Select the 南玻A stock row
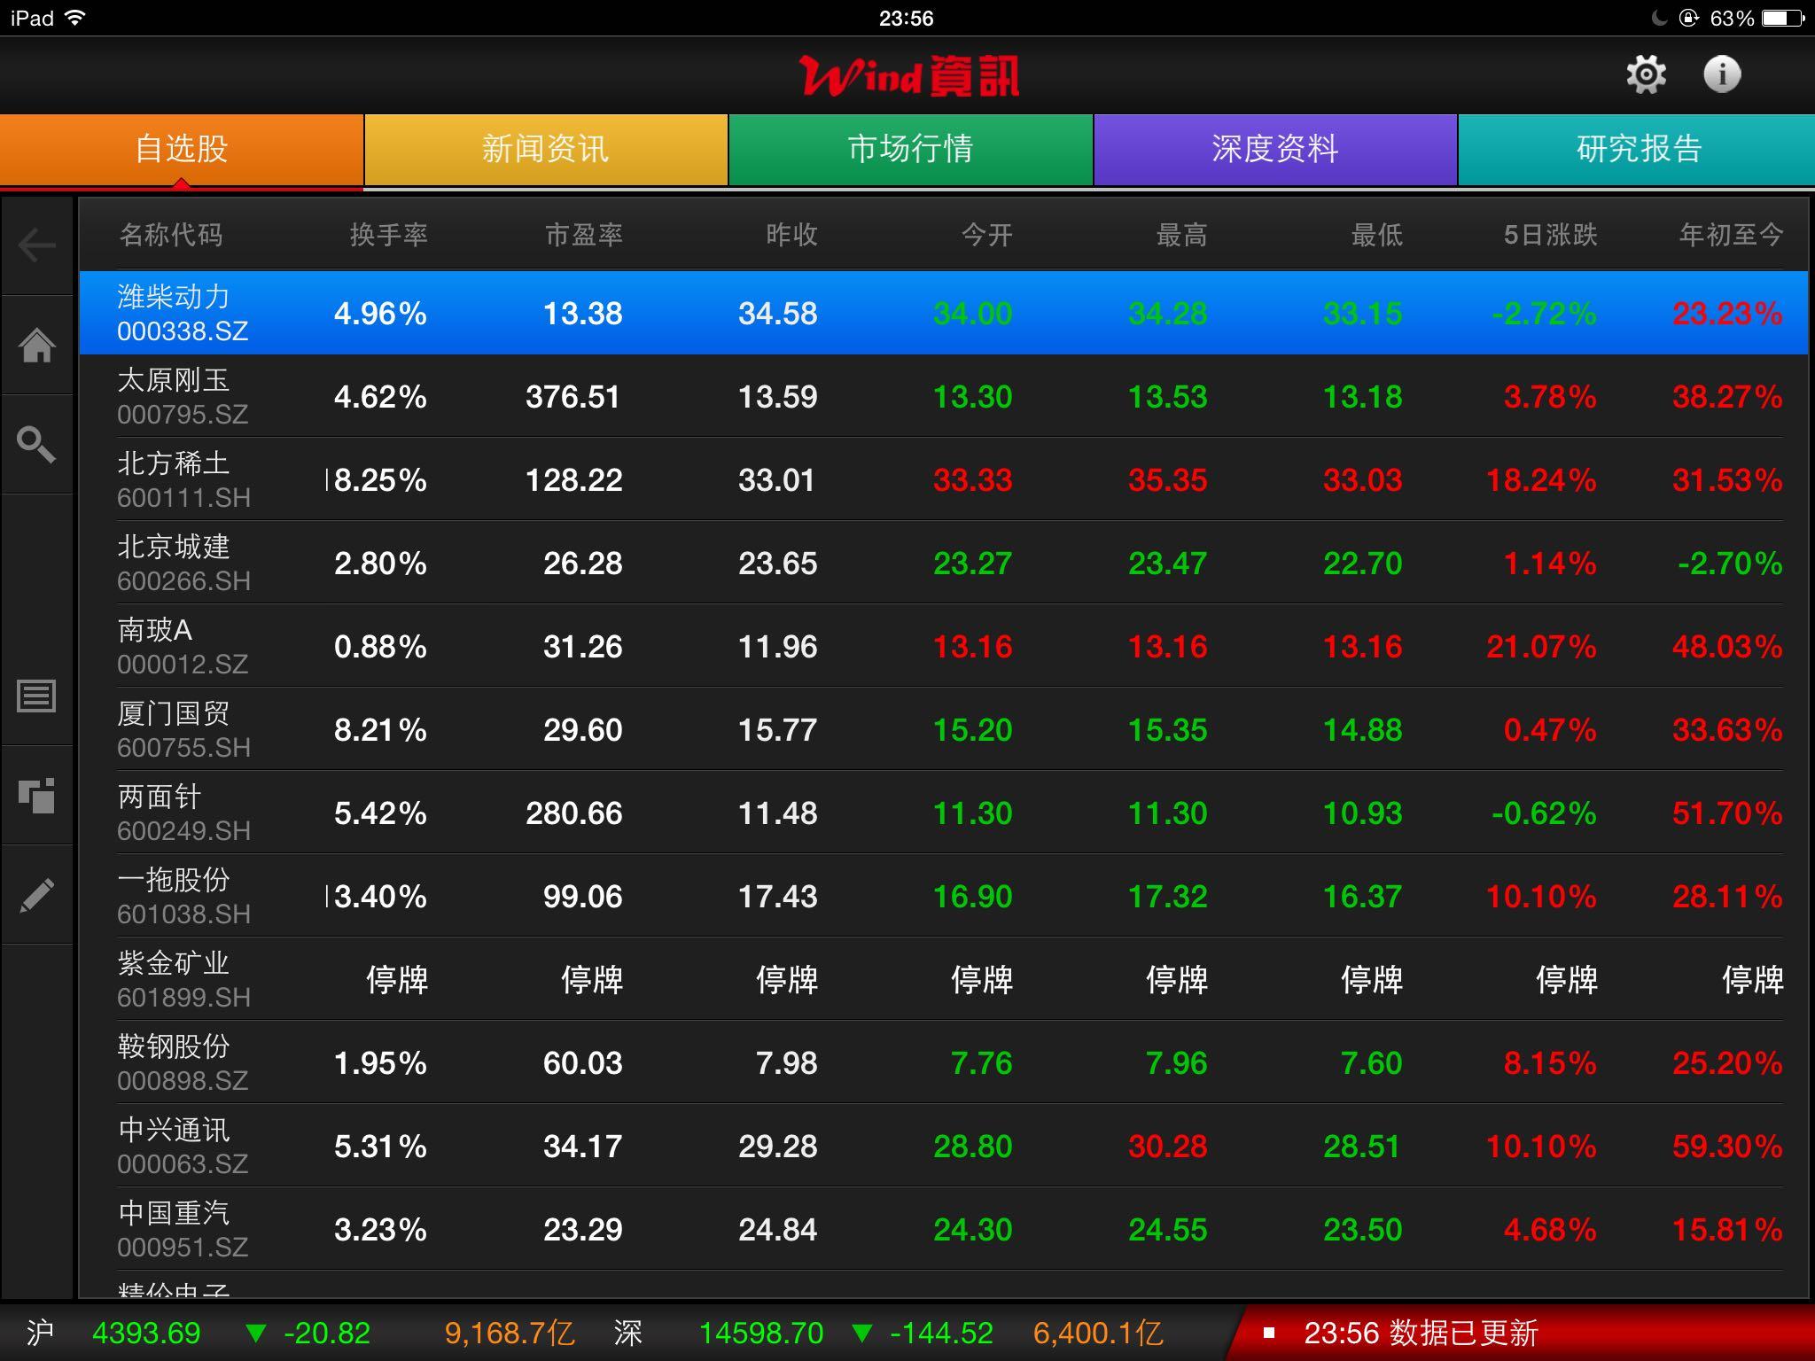Screen dimensions: 1815x1361 (x=944, y=646)
